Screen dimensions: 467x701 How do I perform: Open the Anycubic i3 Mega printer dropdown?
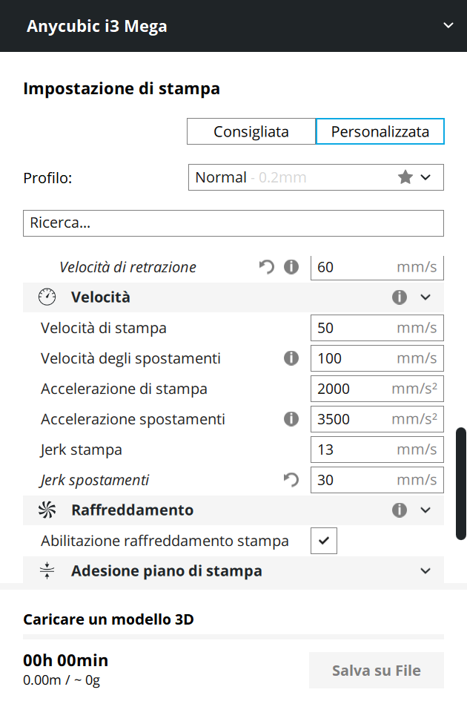point(448,26)
